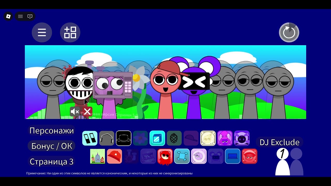Open the hamburger menu in the game
Image resolution: width=331 pixels, height=186 pixels.
click(42, 33)
